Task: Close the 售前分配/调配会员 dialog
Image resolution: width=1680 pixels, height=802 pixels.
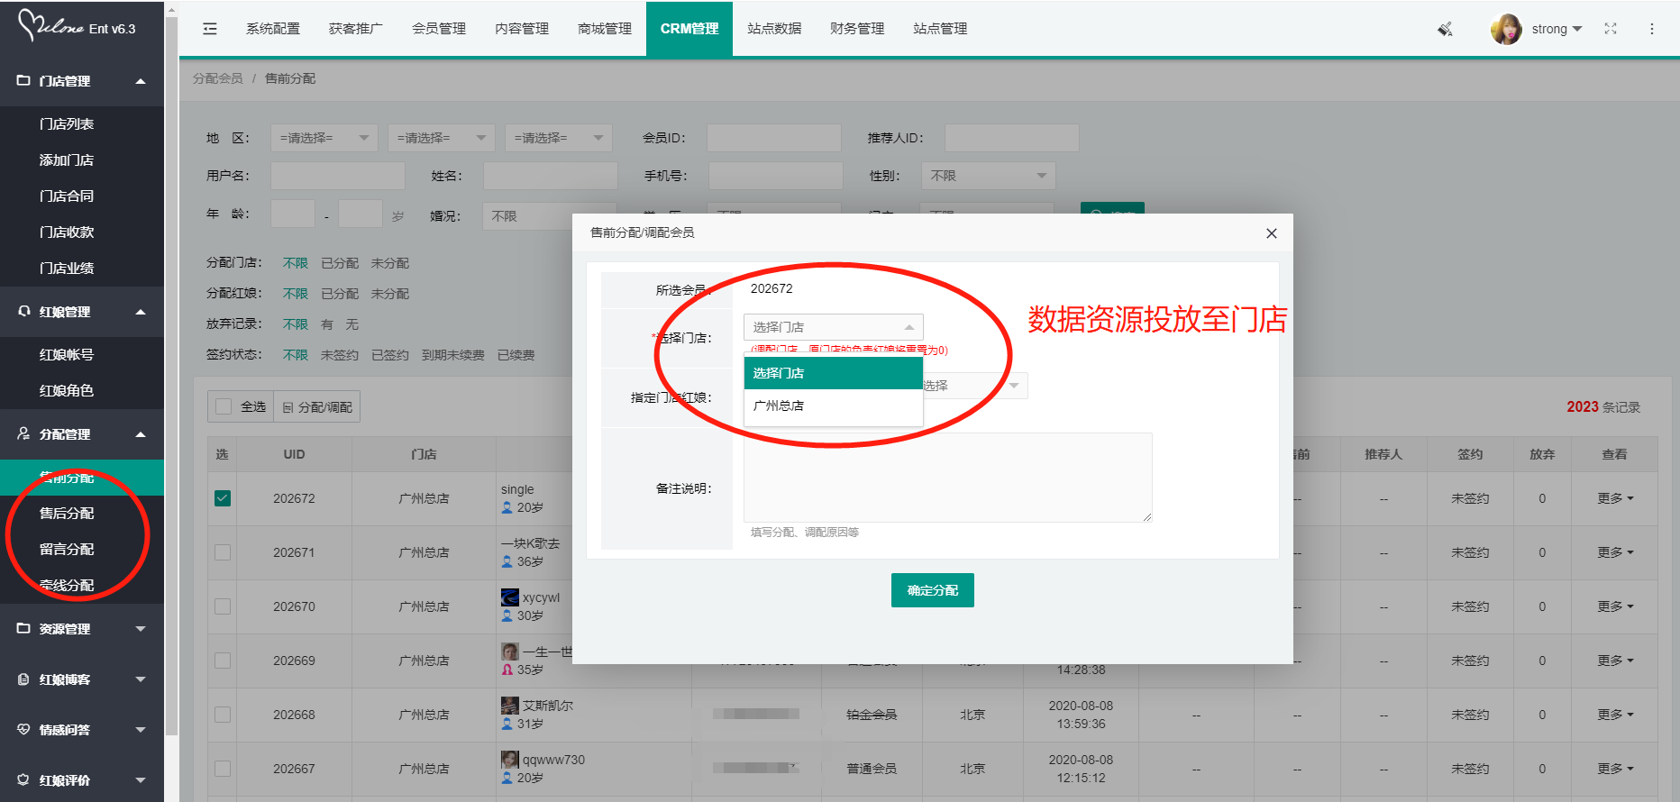Action: click(x=1272, y=233)
